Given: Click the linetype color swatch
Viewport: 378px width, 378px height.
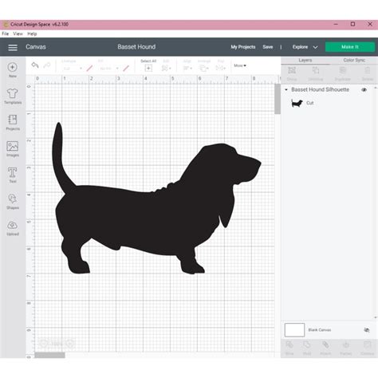Looking at the screenshot, I should 89,69.
